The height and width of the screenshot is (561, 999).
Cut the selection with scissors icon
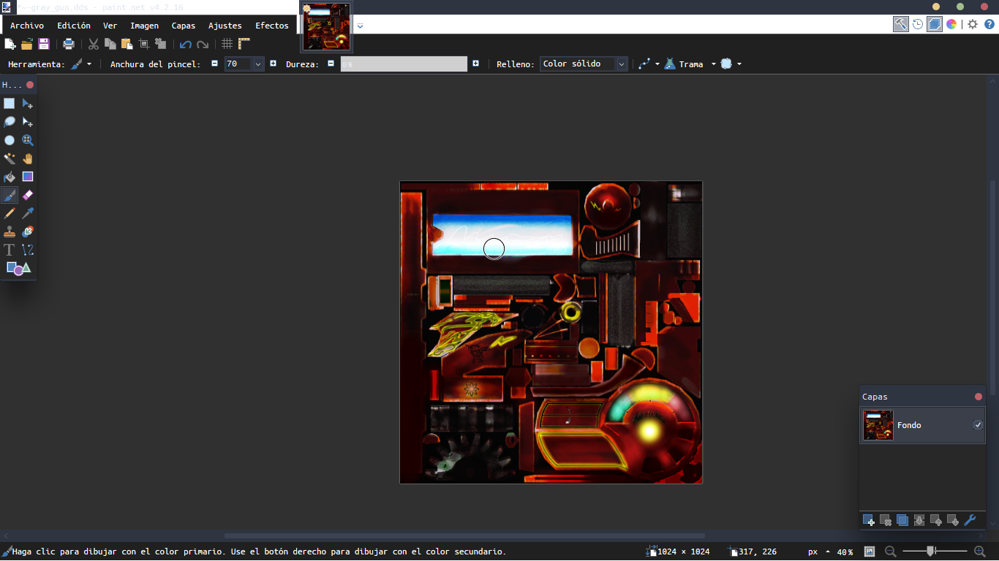(94, 44)
